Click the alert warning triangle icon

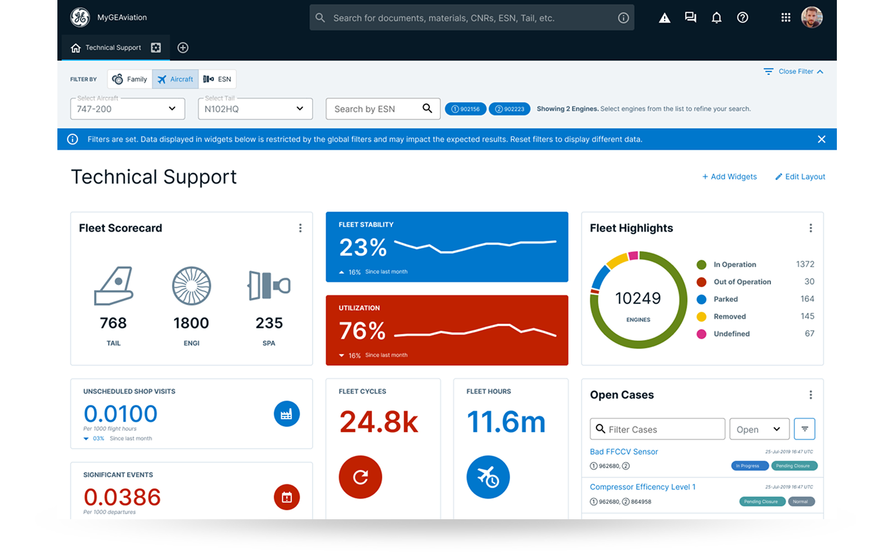[665, 18]
